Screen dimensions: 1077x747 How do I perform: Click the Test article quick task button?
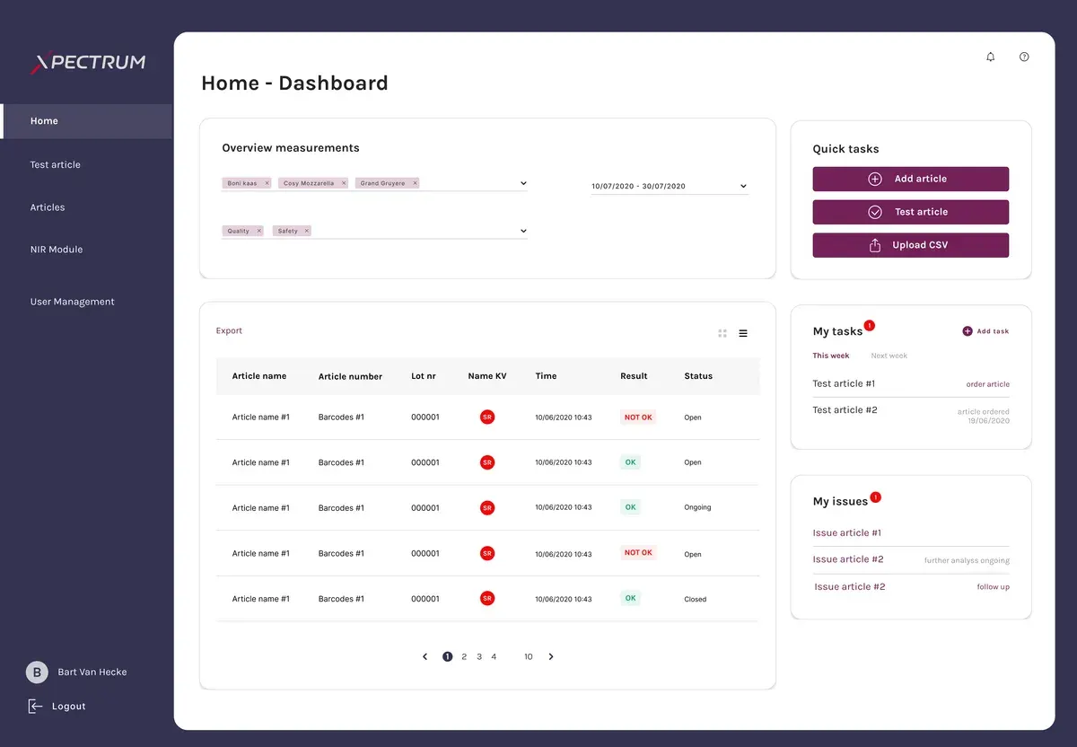tap(911, 212)
